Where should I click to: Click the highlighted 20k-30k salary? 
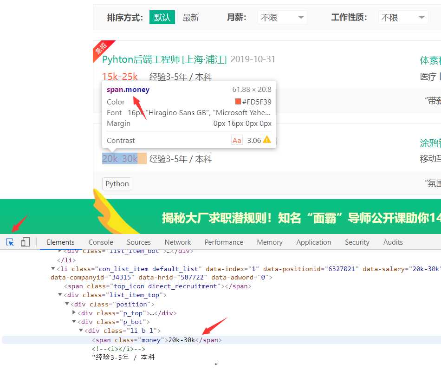[120, 159]
